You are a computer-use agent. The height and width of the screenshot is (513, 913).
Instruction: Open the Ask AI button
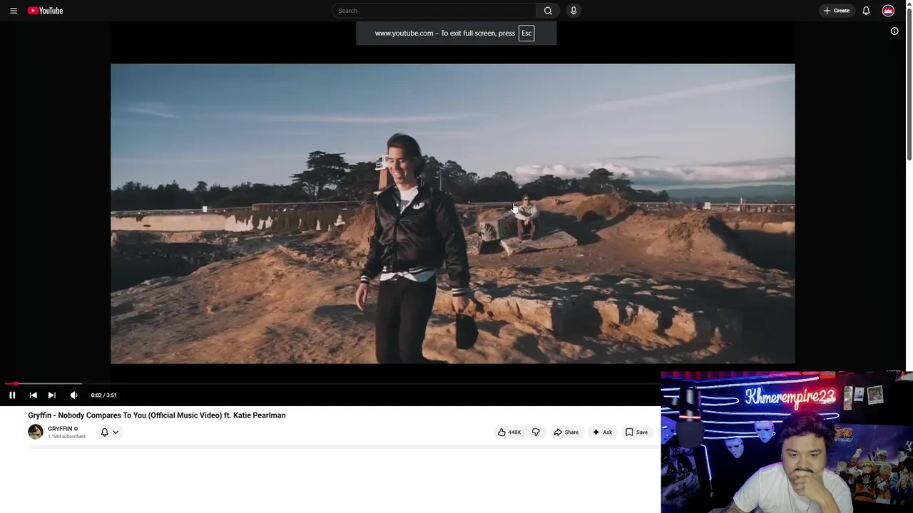(x=602, y=432)
